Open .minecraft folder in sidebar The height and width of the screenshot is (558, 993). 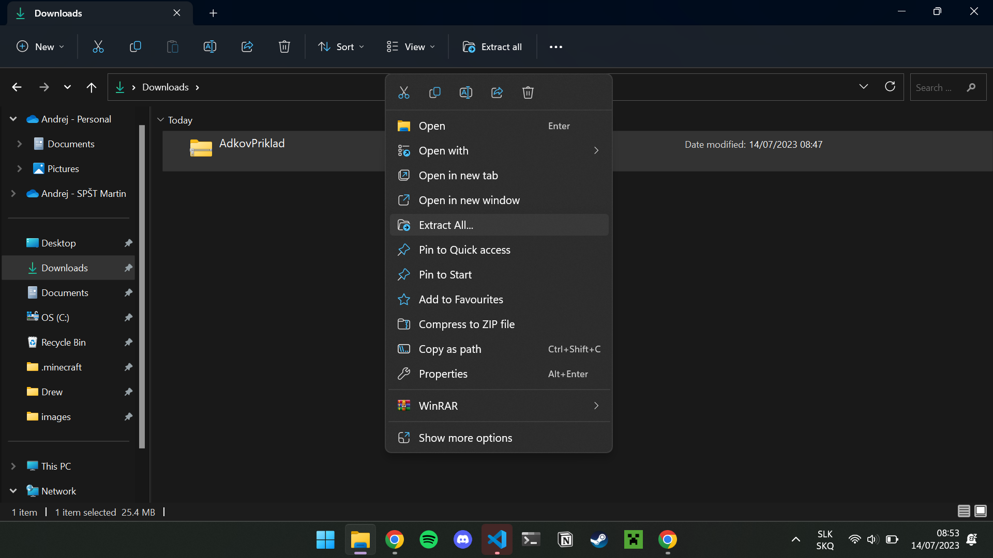[68, 367]
